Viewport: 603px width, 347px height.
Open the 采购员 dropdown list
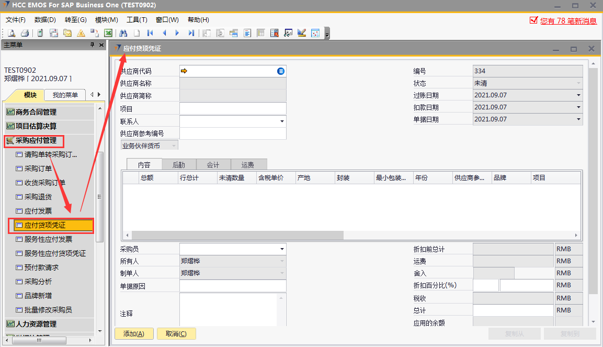point(282,249)
